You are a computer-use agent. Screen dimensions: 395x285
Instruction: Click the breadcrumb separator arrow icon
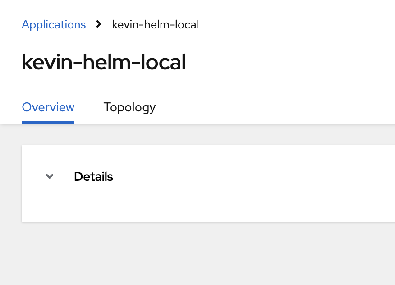[99, 24]
